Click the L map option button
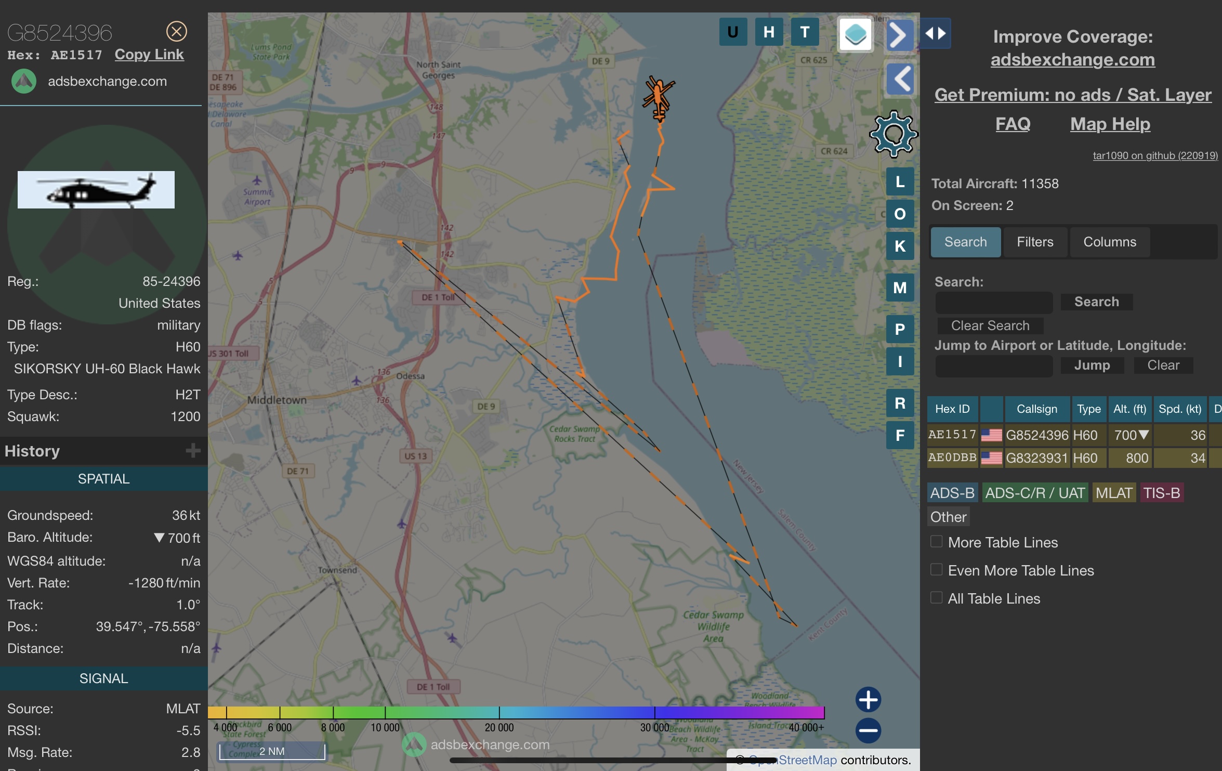Screen dimensions: 1222x771 tap(900, 182)
